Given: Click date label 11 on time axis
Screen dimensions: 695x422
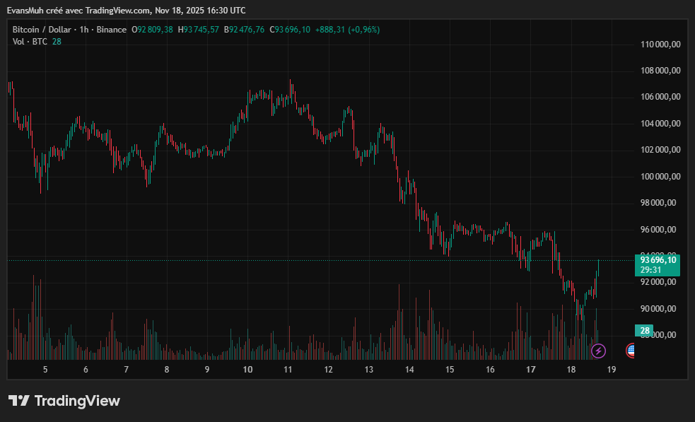Looking at the screenshot, I should [288, 370].
